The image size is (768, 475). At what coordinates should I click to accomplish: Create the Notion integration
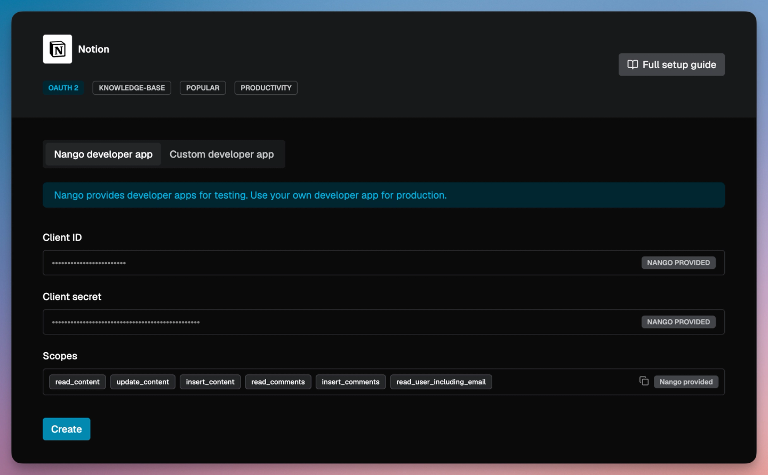(x=66, y=429)
